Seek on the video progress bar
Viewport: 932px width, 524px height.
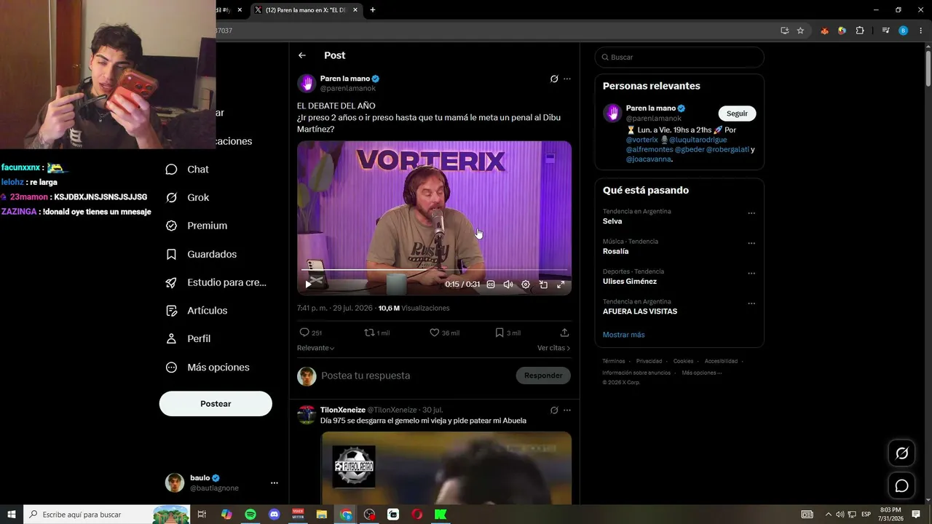(434, 270)
